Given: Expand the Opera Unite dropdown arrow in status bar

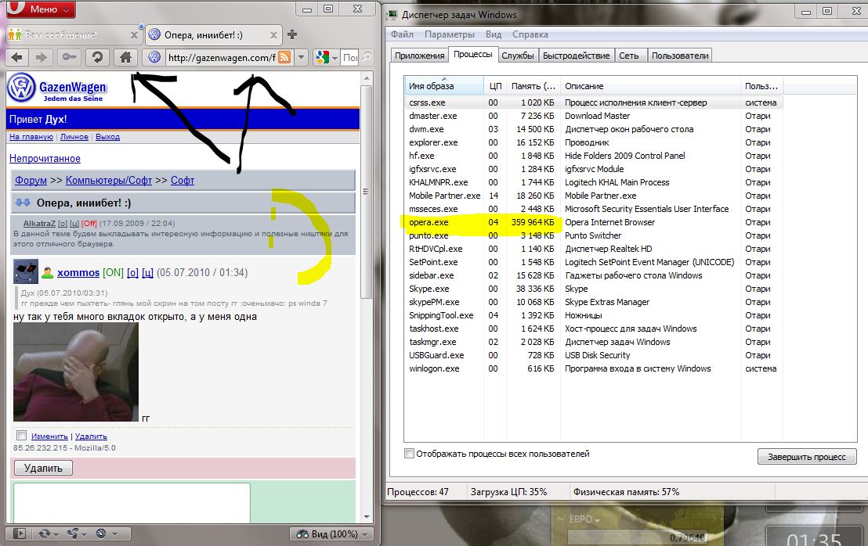Looking at the screenshot, I should (x=84, y=533).
